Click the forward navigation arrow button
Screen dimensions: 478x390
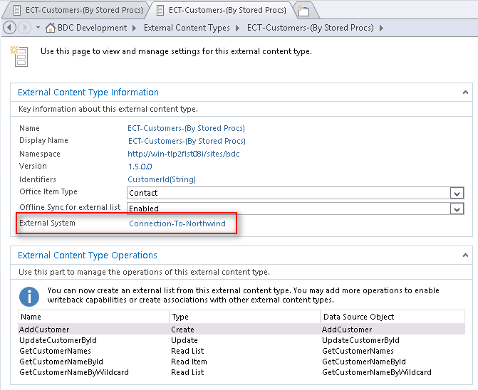[24, 28]
